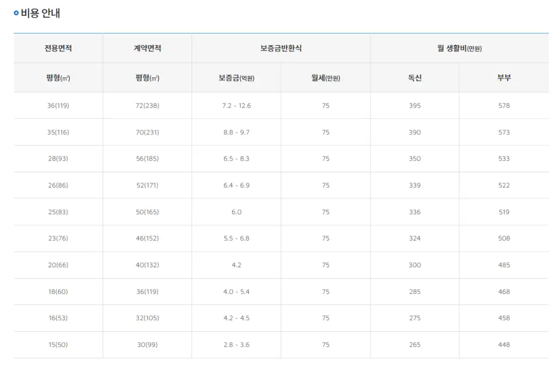Select the 265 single living cost cell
The image size is (554, 367).
pyautogui.click(x=415, y=345)
